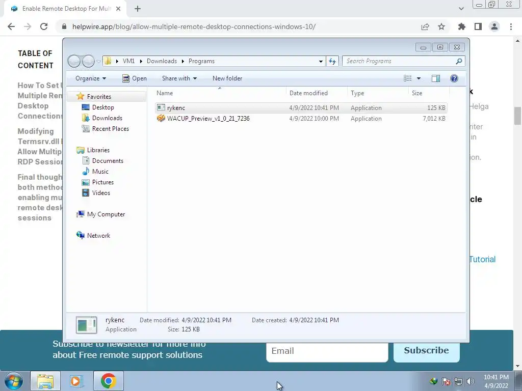This screenshot has width=522, height=391.
Task: Click the refresh button beside address bar
Action: [x=332, y=61]
